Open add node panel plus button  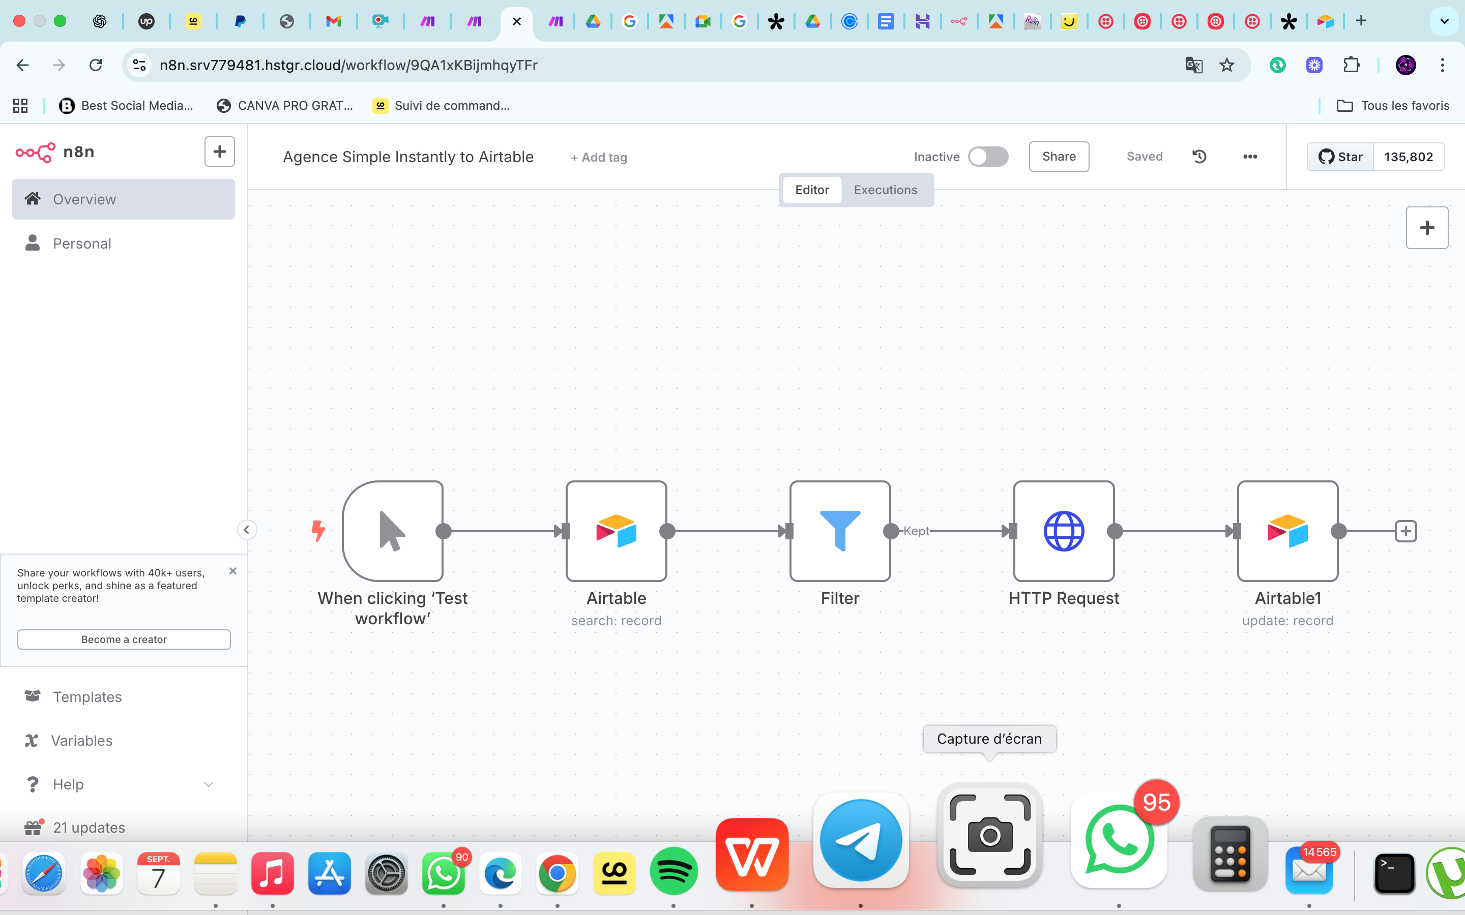(1427, 228)
